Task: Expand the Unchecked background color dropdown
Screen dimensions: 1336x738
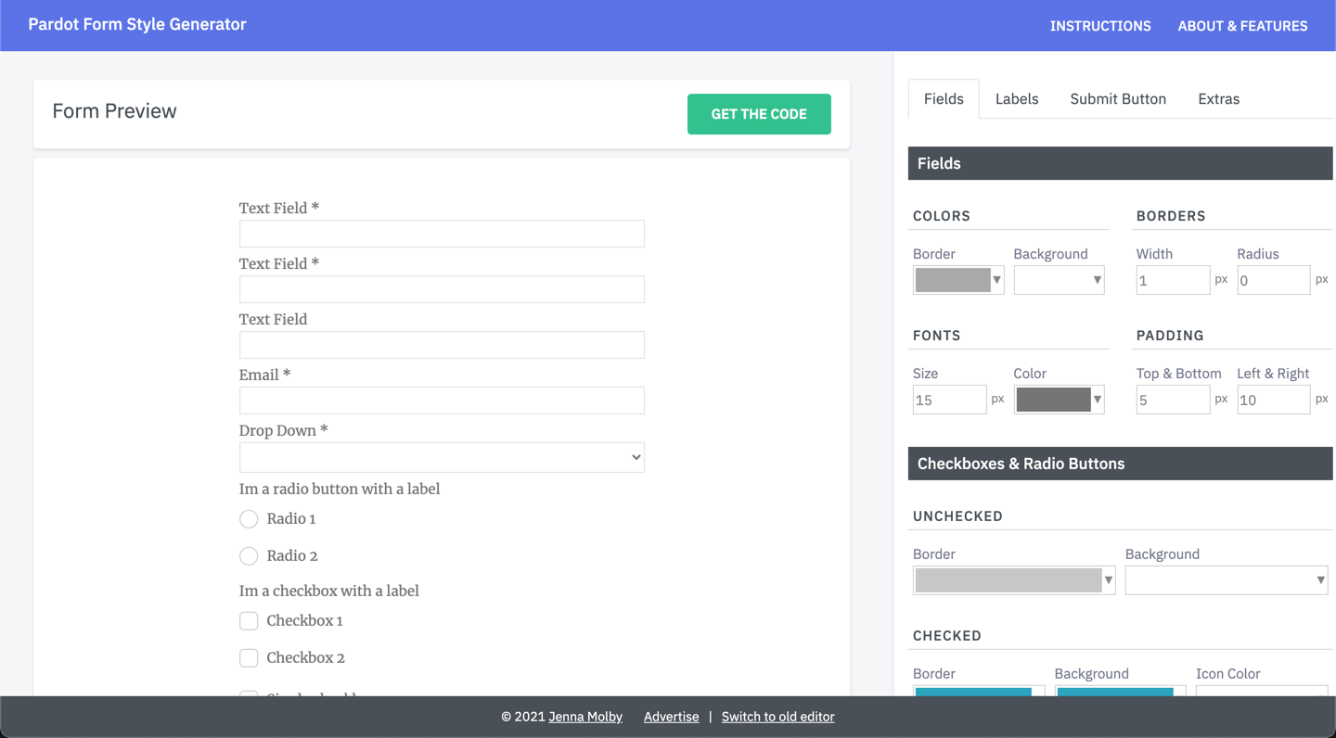Action: pyautogui.click(x=1226, y=580)
